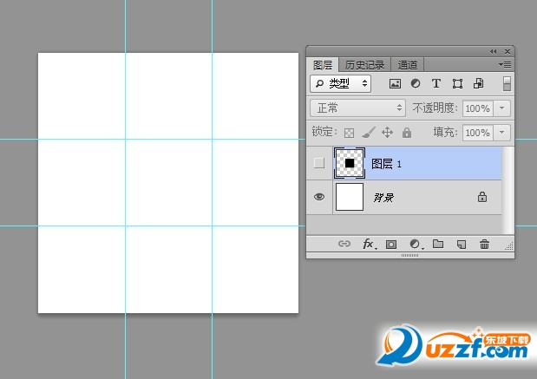This screenshot has width=537, height=379.
Task: Switch to the 通道 tab
Action: coord(408,65)
